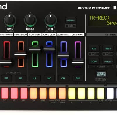Adjust the DECAY knob
The height and width of the screenshot is (117, 117).
[30, 20]
